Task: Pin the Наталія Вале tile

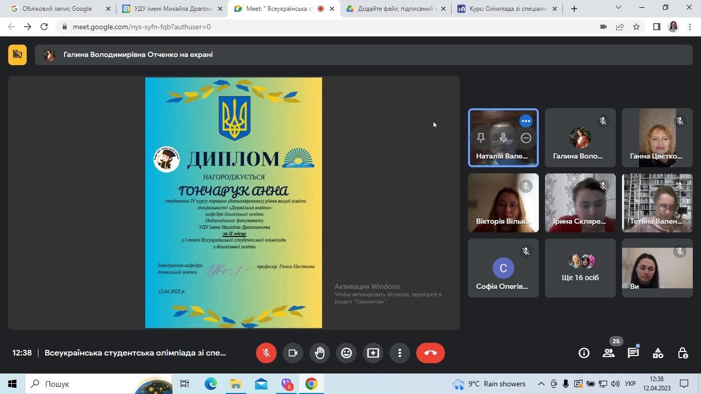Action: click(481, 138)
